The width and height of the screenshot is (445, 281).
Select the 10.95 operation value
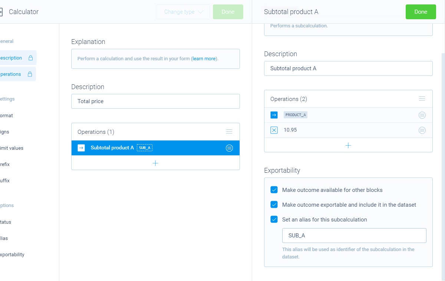(290, 130)
